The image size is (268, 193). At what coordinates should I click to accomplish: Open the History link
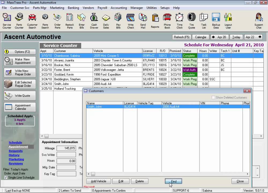[14, 155]
